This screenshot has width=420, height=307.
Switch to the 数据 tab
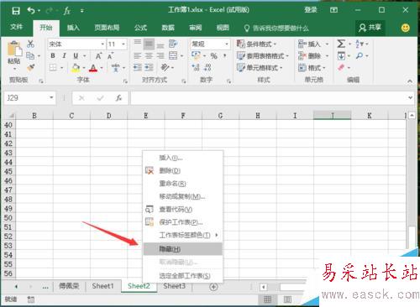click(x=168, y=28)
